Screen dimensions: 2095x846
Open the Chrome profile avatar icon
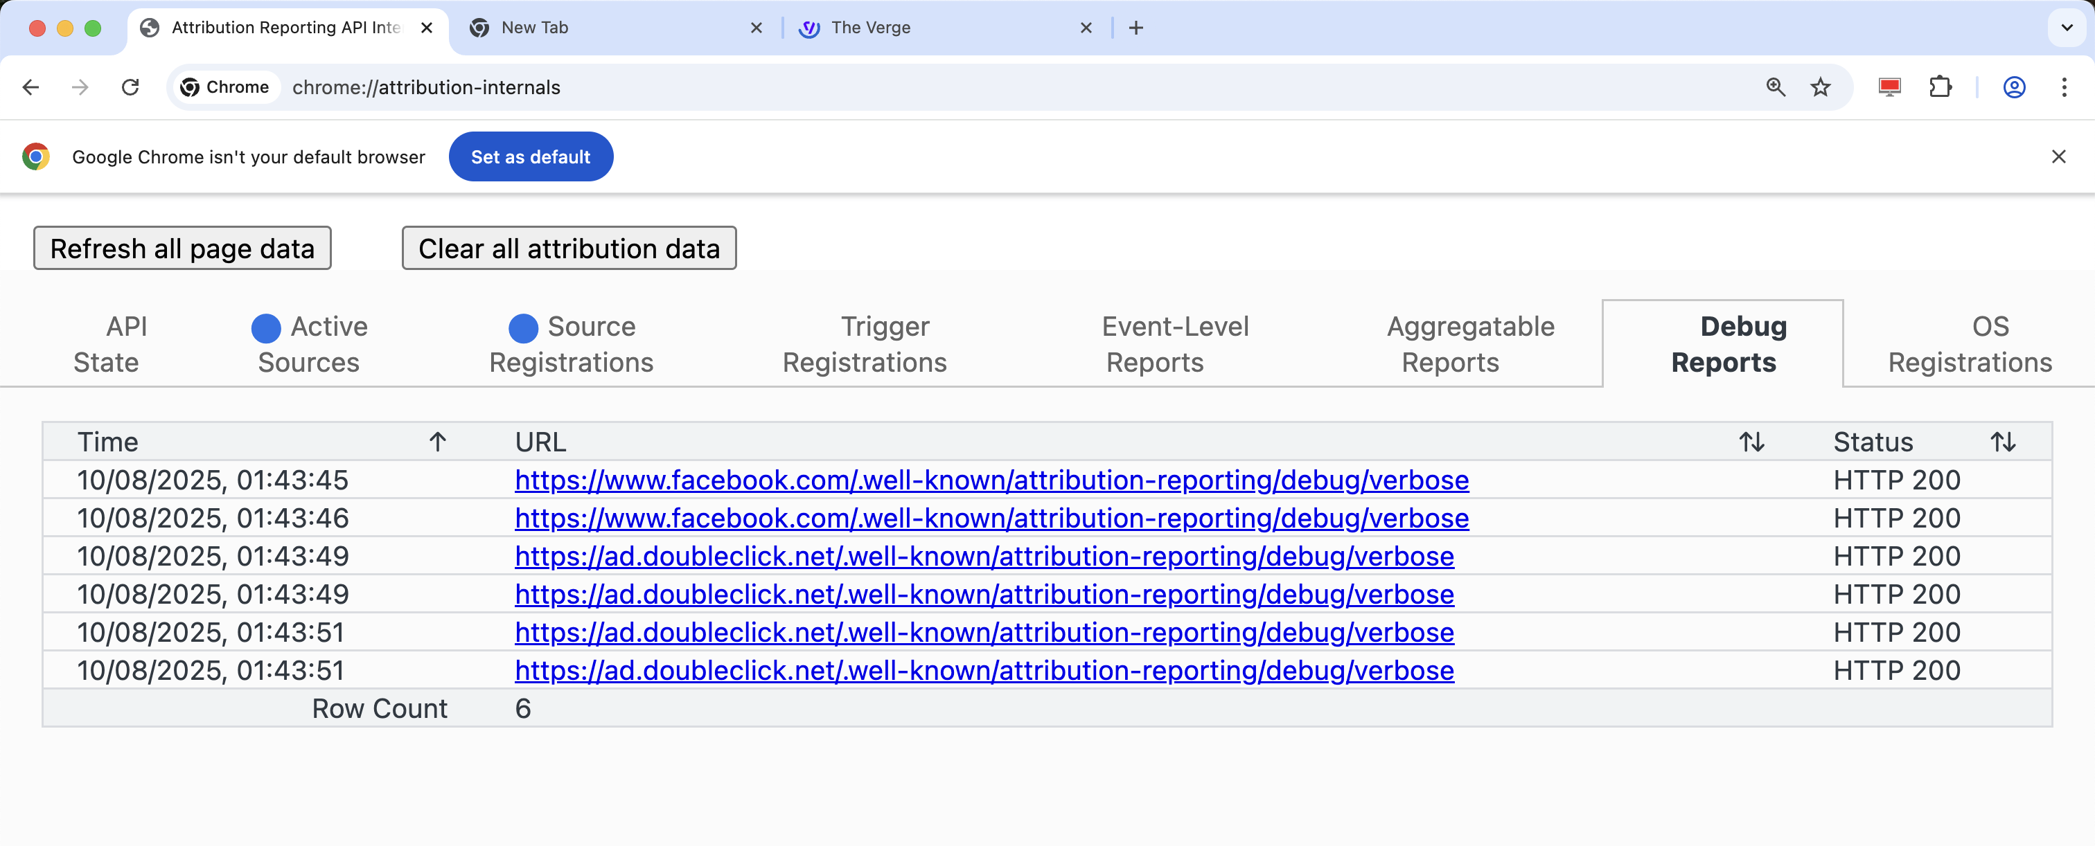[x=2014, y=87]
